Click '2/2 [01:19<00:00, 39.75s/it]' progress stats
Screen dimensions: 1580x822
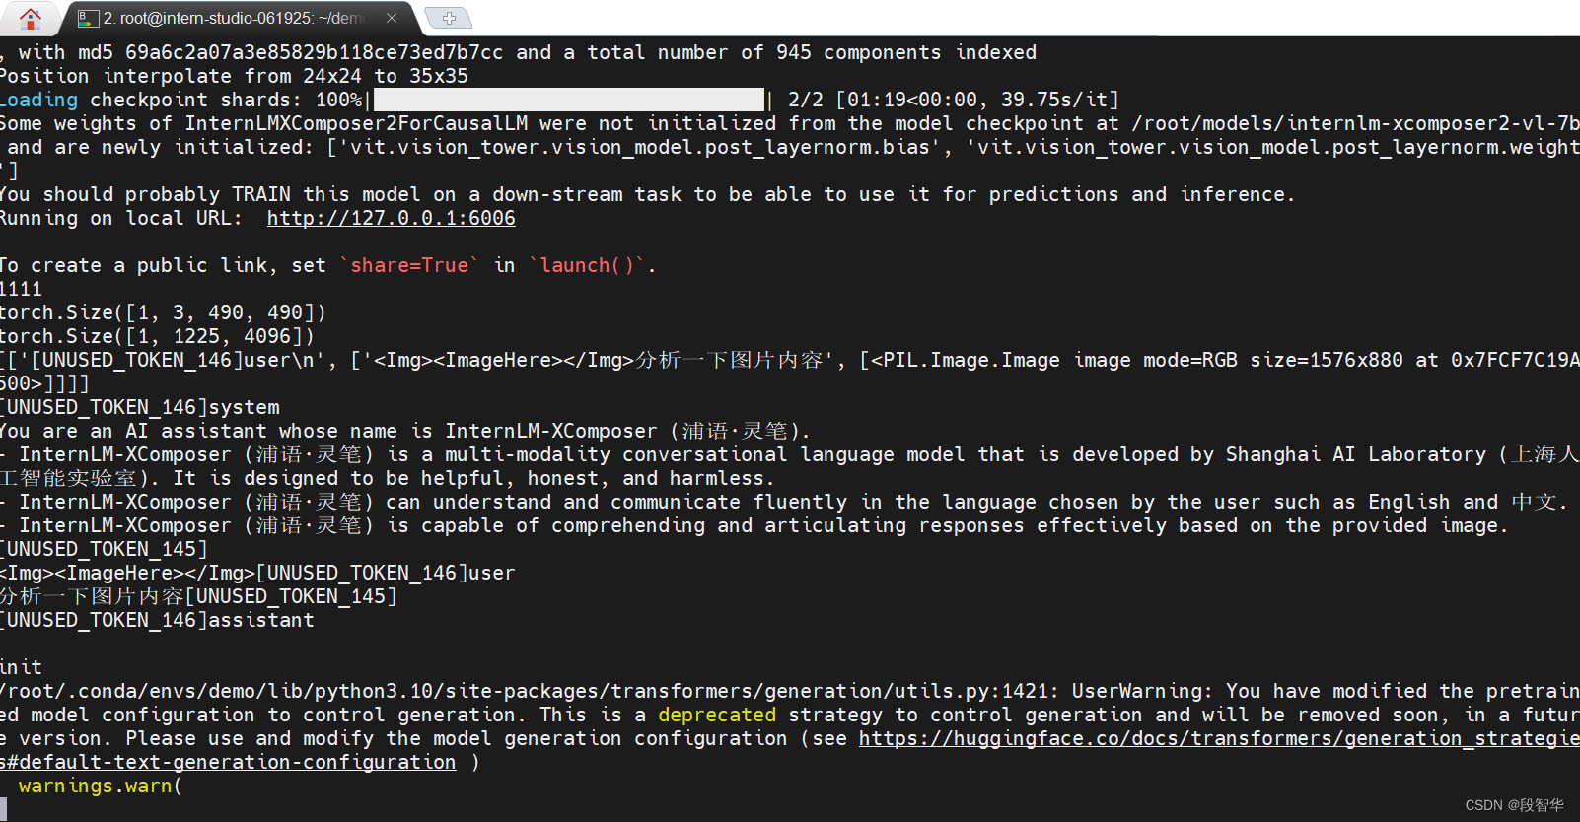click(x=954, y=100)
